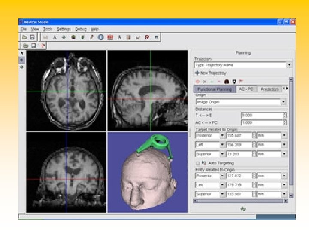309x232 pixels.
Task: Click the green icon at bottom of Planning panel
Action: coord(243,208)
